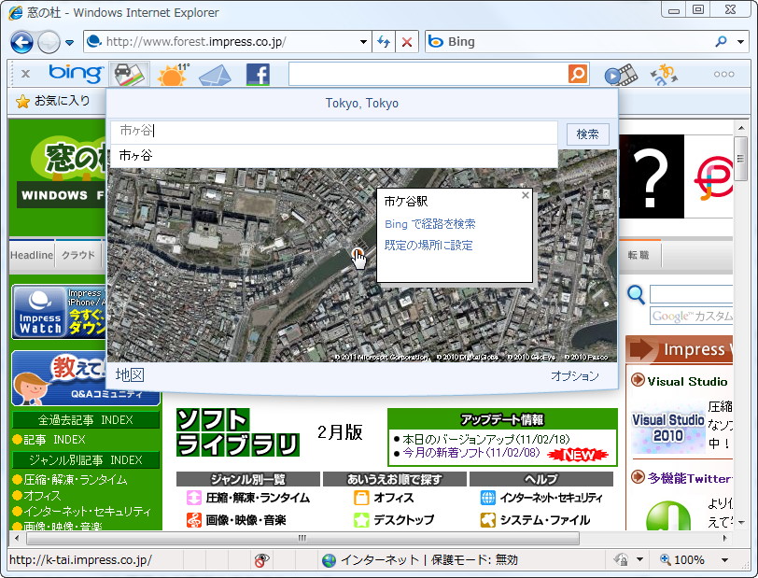The width and height of the screenshot is (758, 578).
Task: Switch to the クラウド tab
Action: [78, 254]
